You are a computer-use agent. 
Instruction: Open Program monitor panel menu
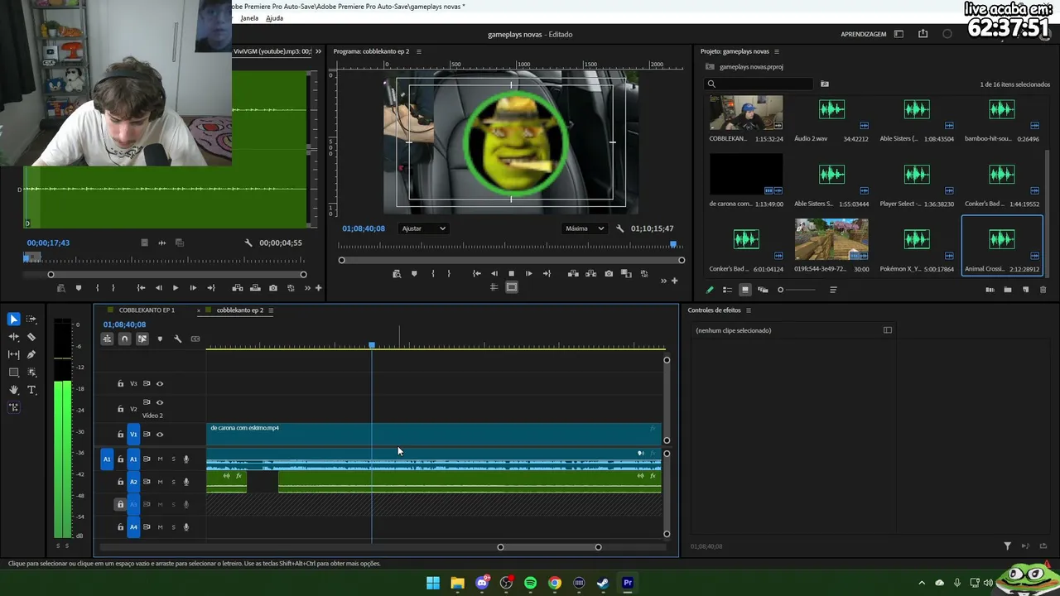tap(418, 51)
